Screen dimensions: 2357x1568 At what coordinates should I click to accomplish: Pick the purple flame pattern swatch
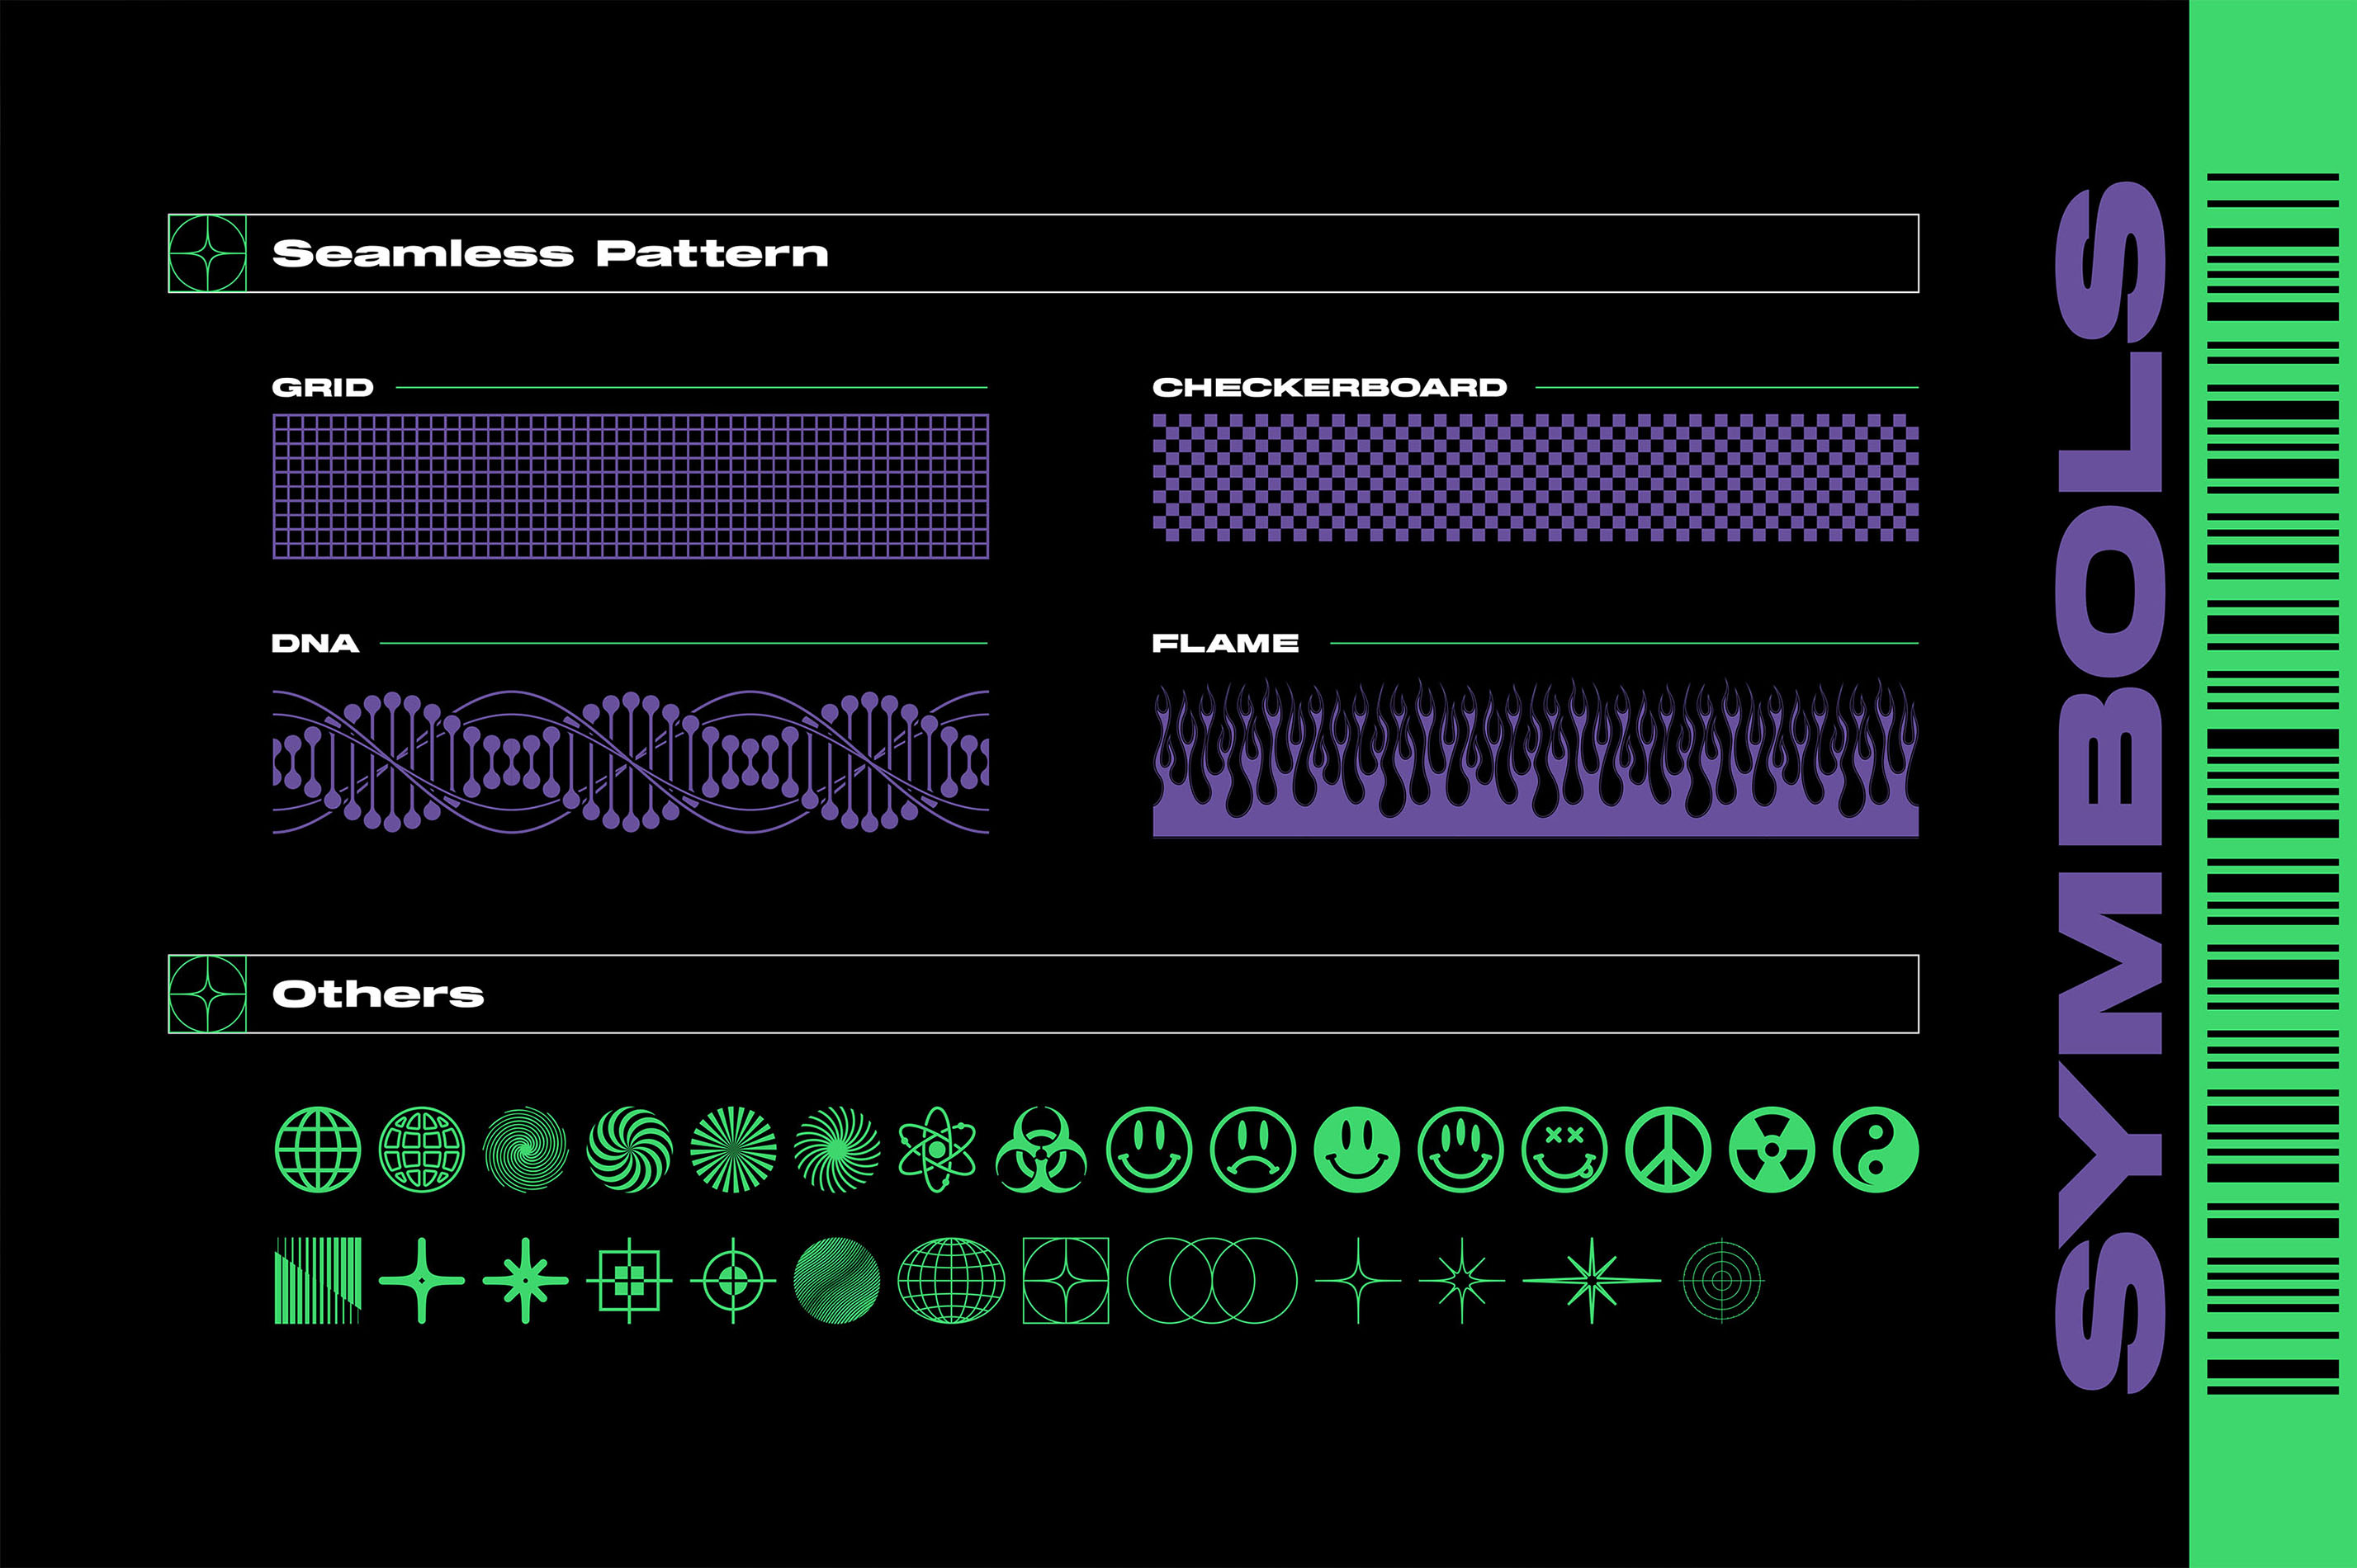pyautogui.click(x=1536, y=758)
